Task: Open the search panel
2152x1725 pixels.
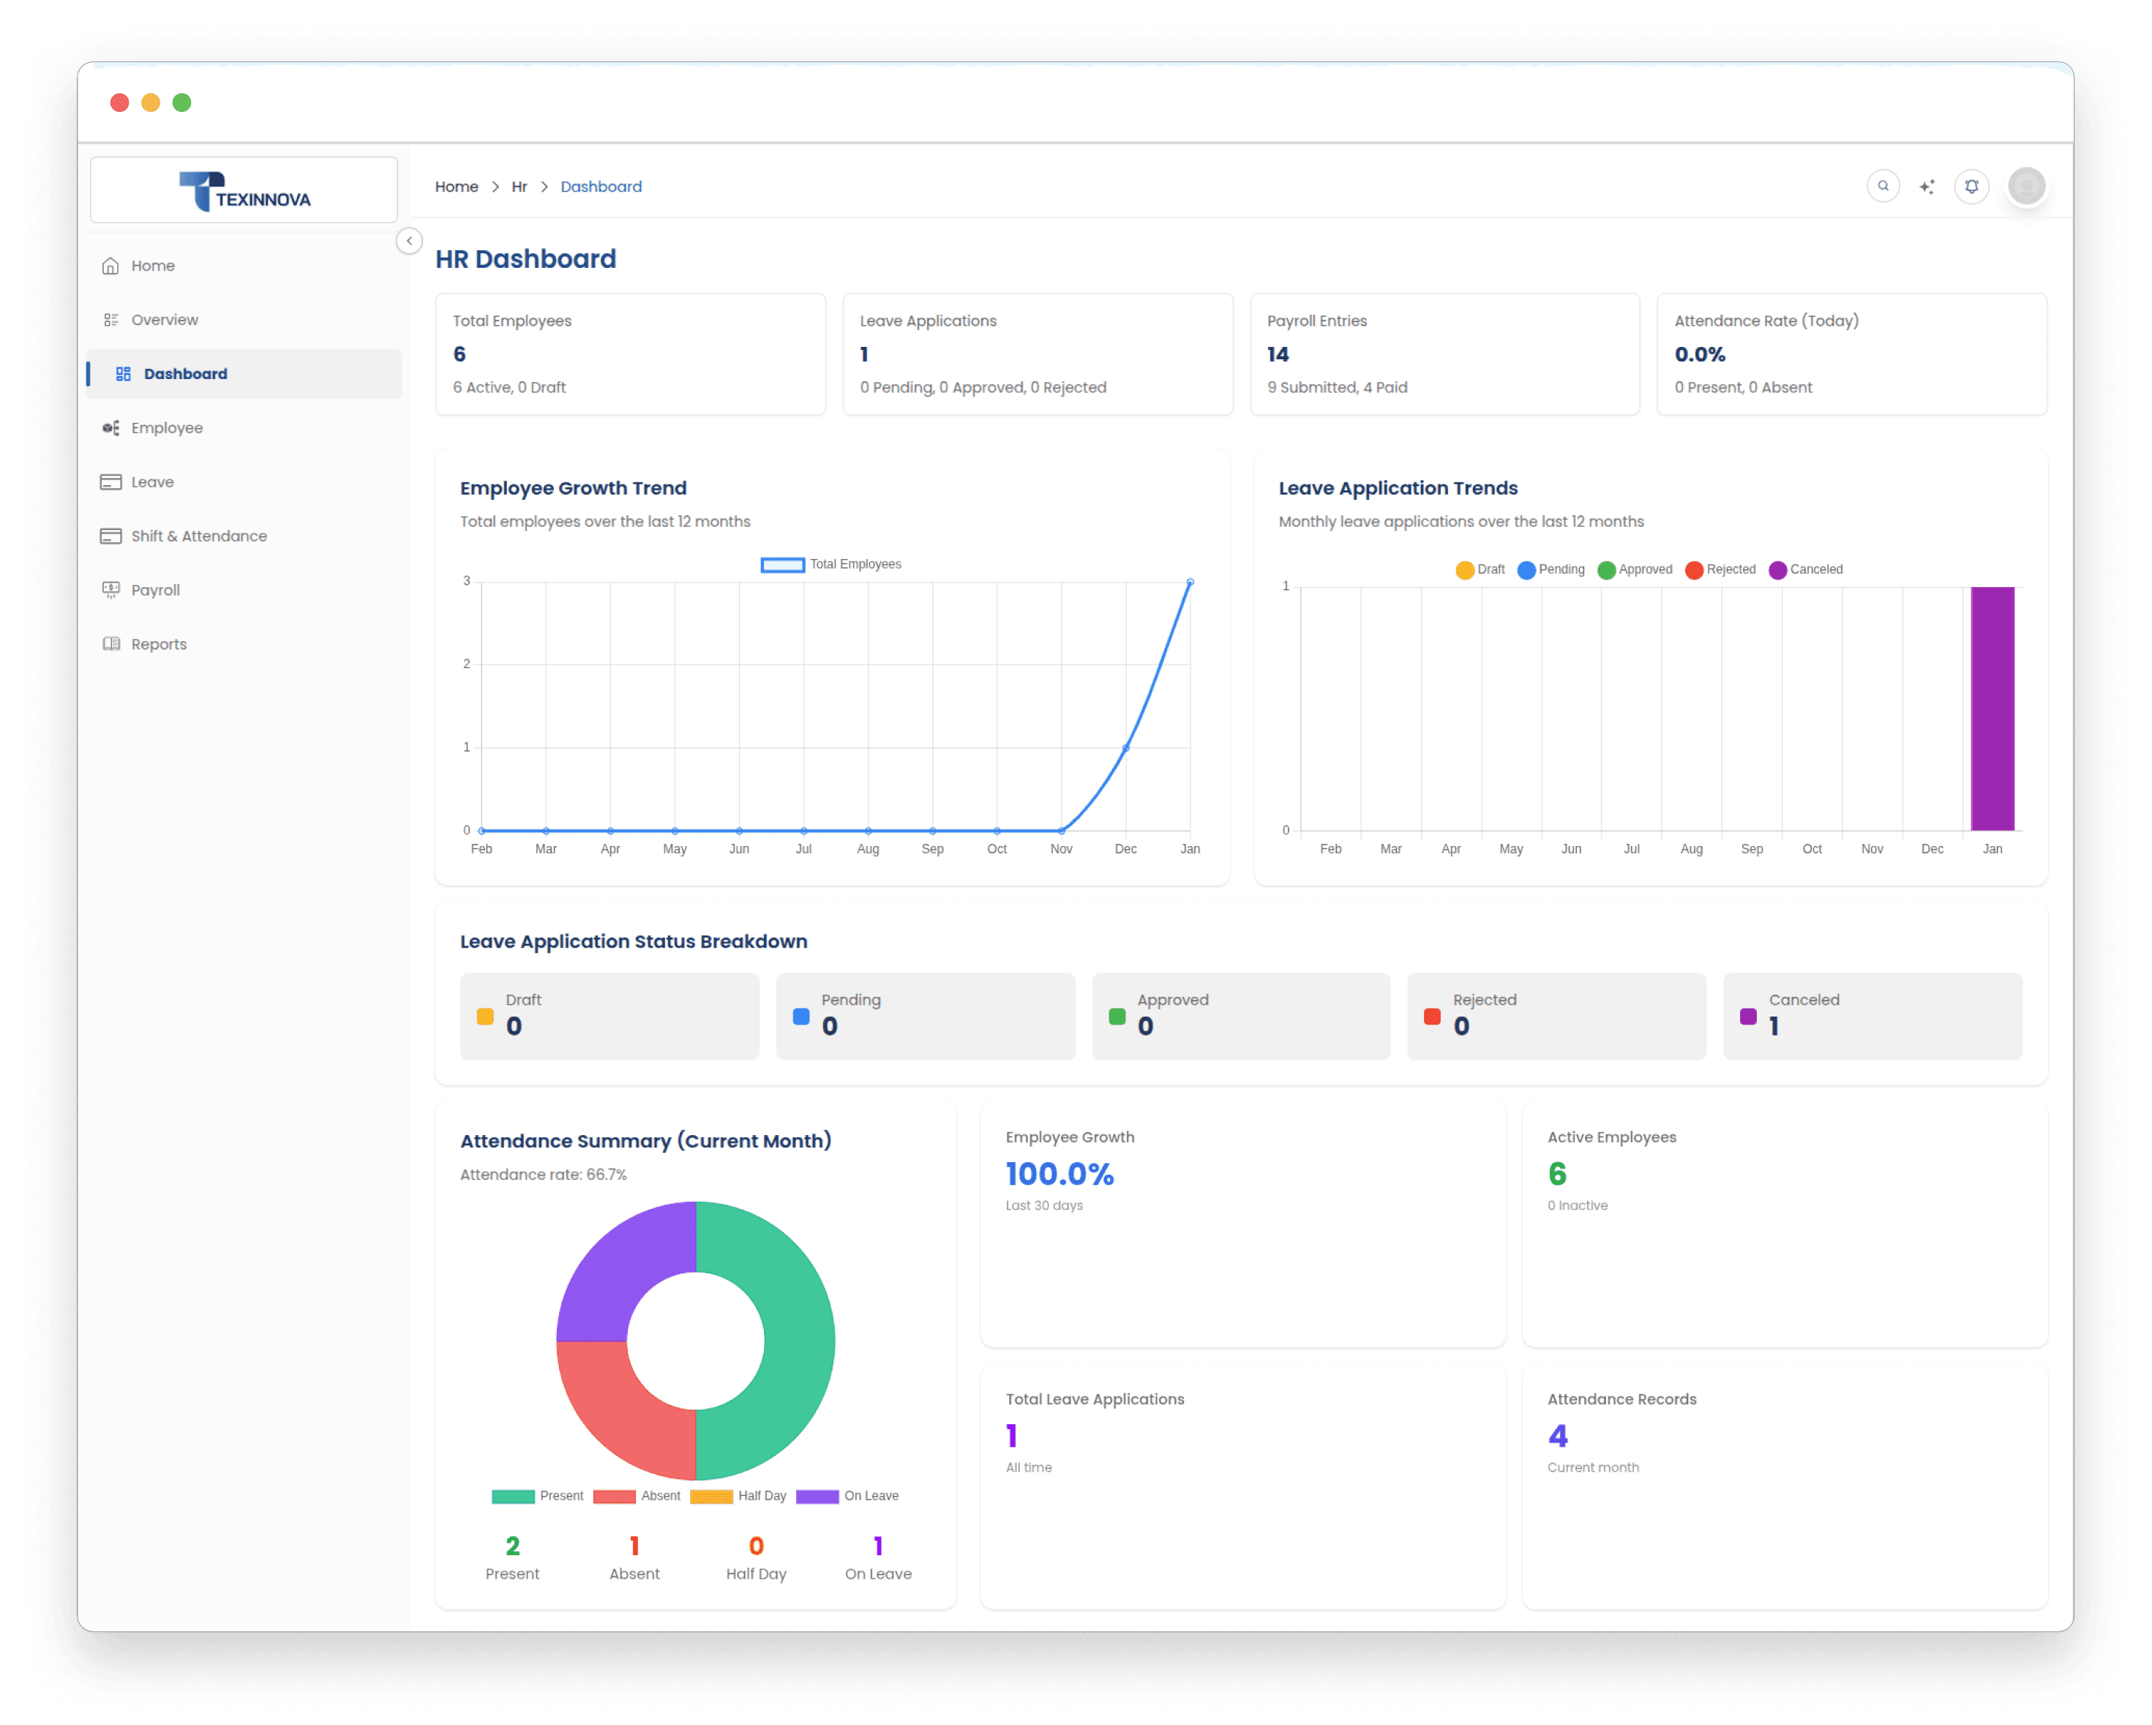Action: [1883, 186]
